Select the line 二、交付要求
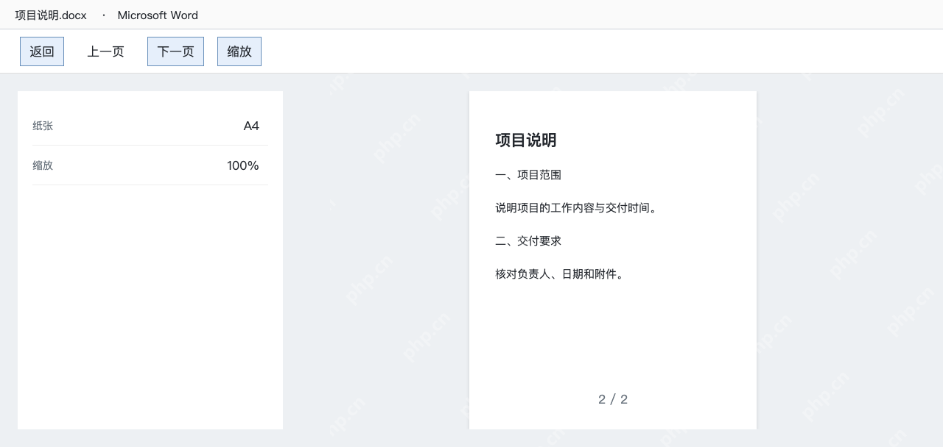The width and height of the screenshot is (943, 447). click(528, 241)
